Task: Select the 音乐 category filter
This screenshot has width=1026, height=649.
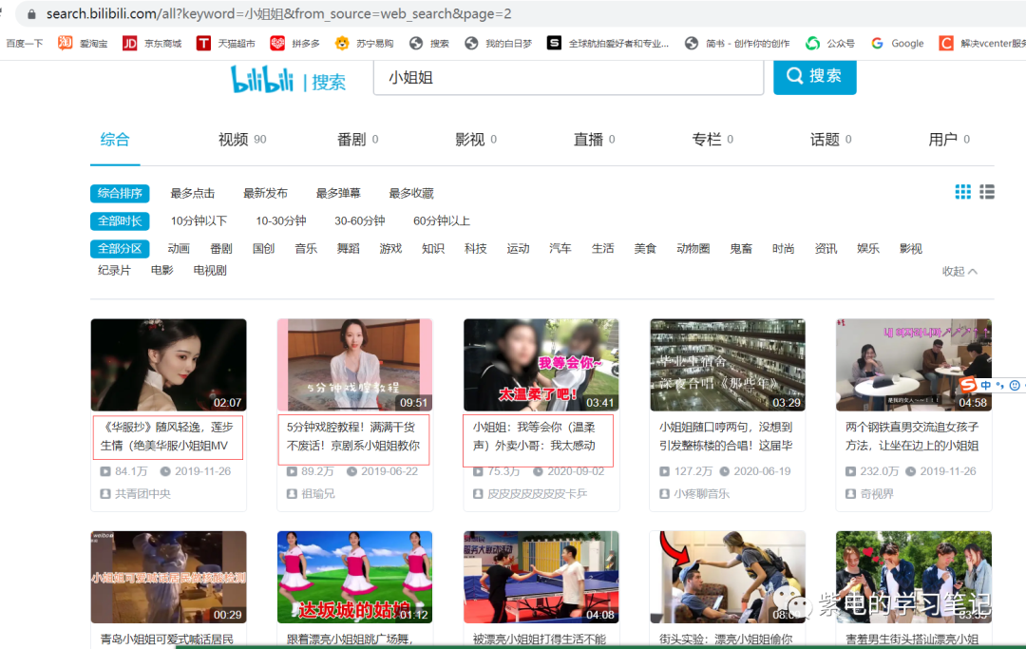Action: (x=306, y=248)
